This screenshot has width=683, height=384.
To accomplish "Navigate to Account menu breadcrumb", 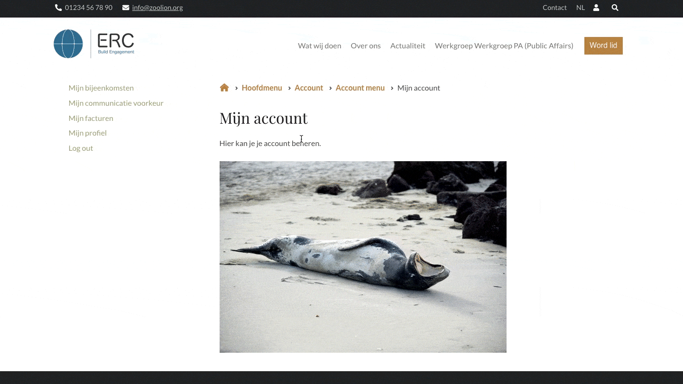I will [x=360, y=88].
